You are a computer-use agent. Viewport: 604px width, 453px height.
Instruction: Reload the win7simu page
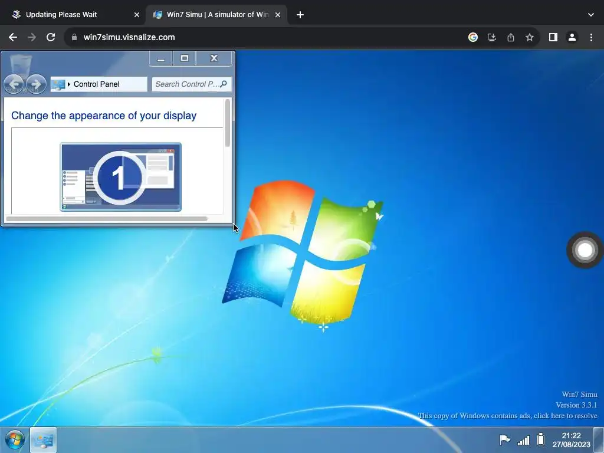(x=51, y=37)
